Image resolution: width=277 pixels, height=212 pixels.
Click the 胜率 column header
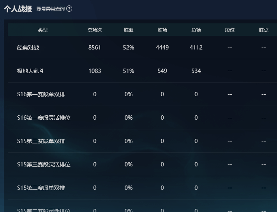click(129, 30)
